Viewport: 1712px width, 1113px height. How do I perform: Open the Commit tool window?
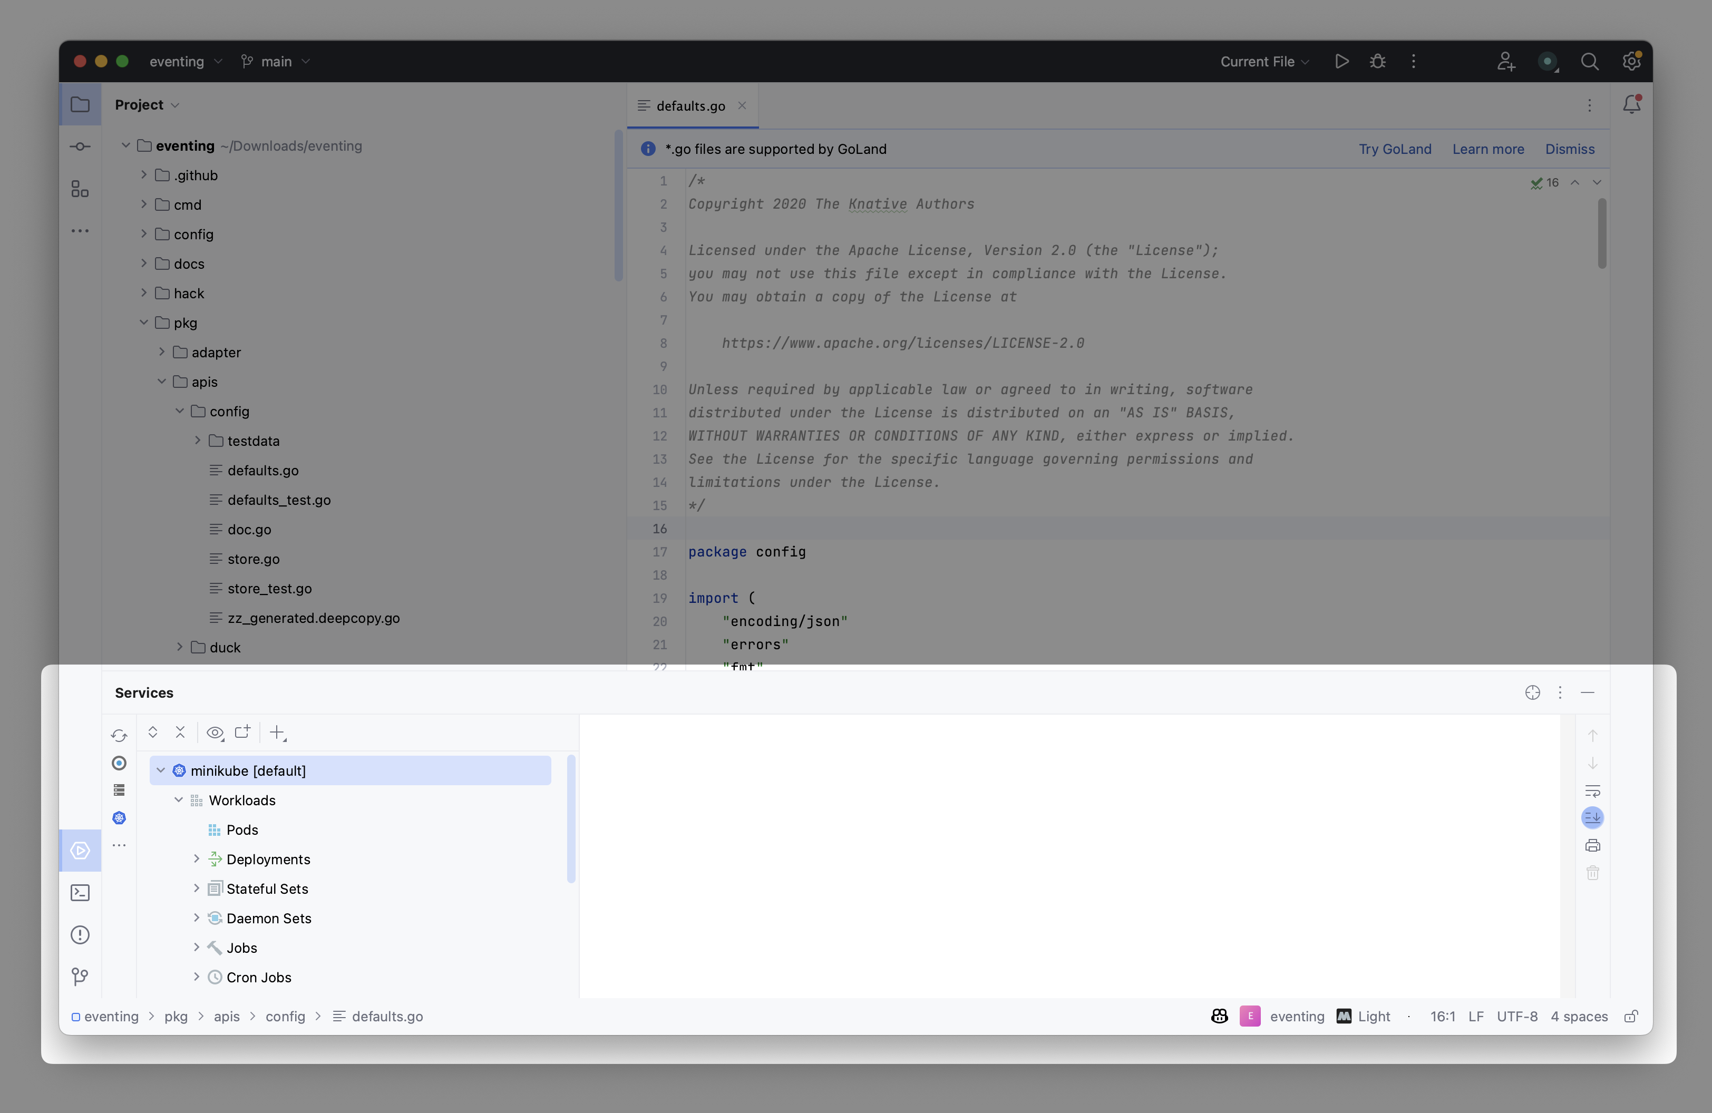click(x=80, y=147)
